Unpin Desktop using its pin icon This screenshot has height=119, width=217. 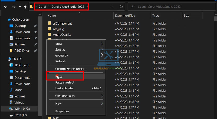point(35,26)
